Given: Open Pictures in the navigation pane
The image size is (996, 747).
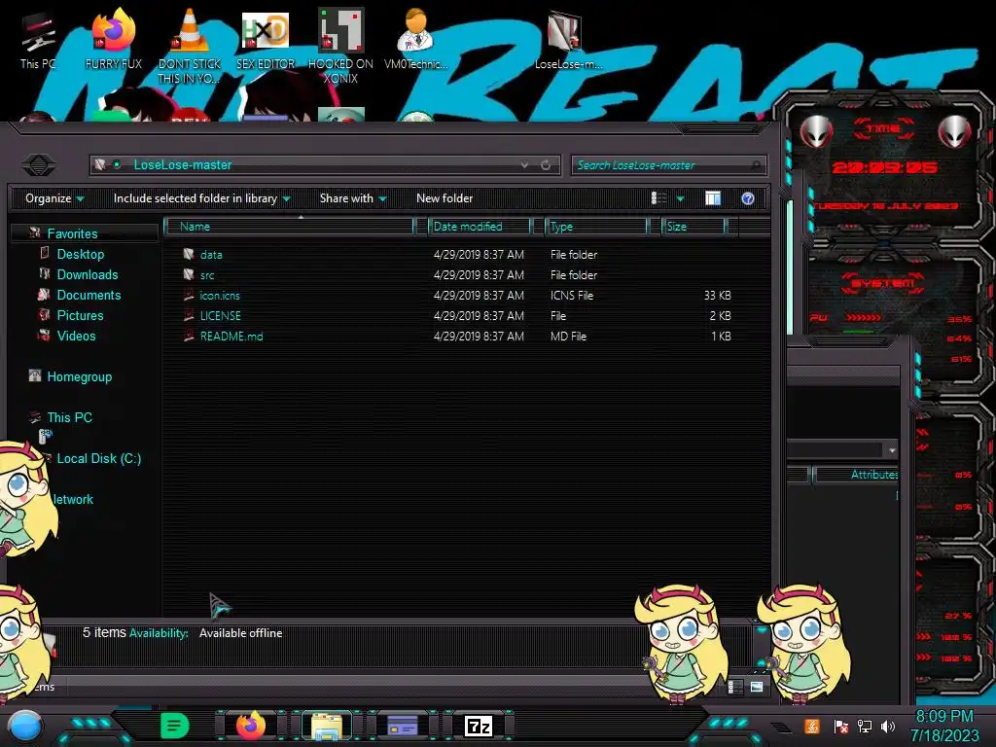Looking at the screenshot, I should click(x=80, y=315).
